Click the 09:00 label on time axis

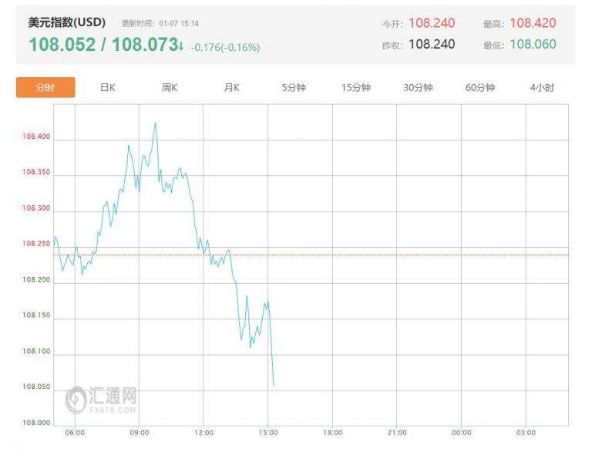139,433
